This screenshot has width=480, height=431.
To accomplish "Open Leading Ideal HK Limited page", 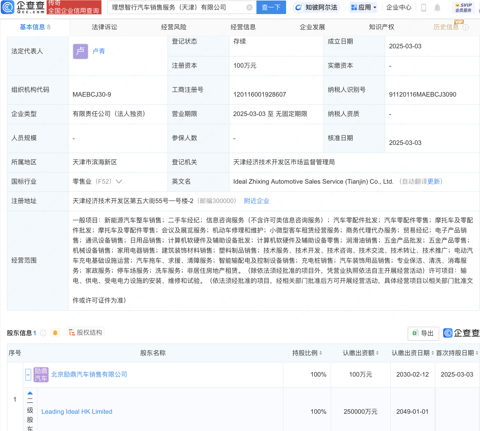I will (77, 412).
